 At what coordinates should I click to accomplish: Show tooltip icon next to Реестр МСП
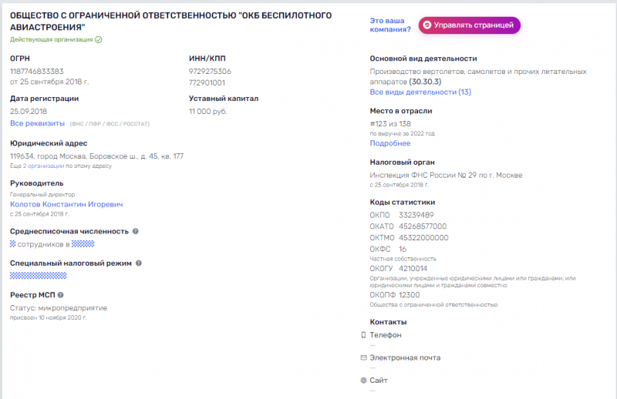tap(61, 295)
